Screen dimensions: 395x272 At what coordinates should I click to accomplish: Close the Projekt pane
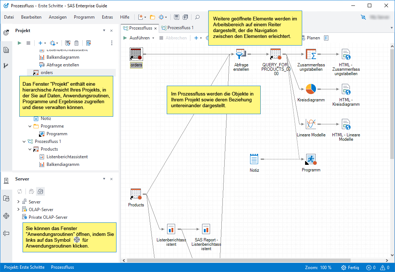(x=111, y=31)
